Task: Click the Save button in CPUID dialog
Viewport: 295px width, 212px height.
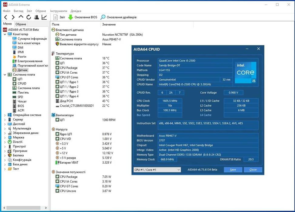Action: coord(233,170)
